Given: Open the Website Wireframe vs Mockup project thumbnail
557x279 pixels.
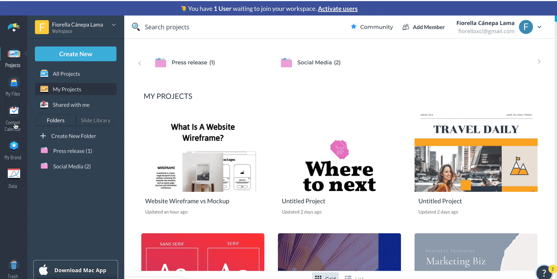Looking at the screenshot, I should (x=202, y=153).
